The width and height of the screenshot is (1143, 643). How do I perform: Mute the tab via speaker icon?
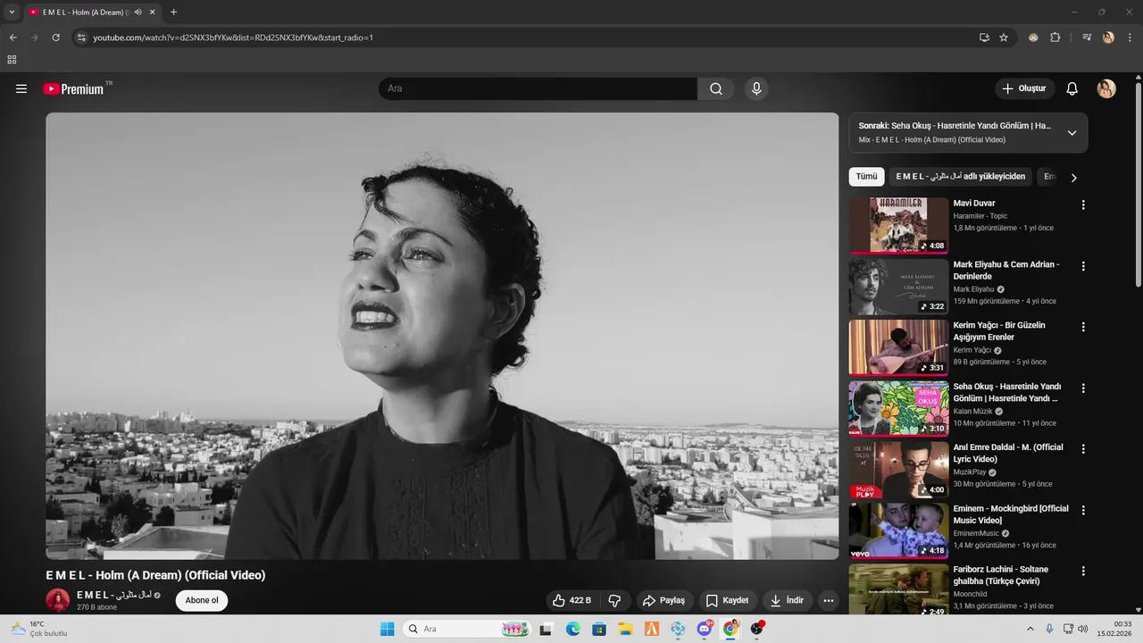pos(138,13)
